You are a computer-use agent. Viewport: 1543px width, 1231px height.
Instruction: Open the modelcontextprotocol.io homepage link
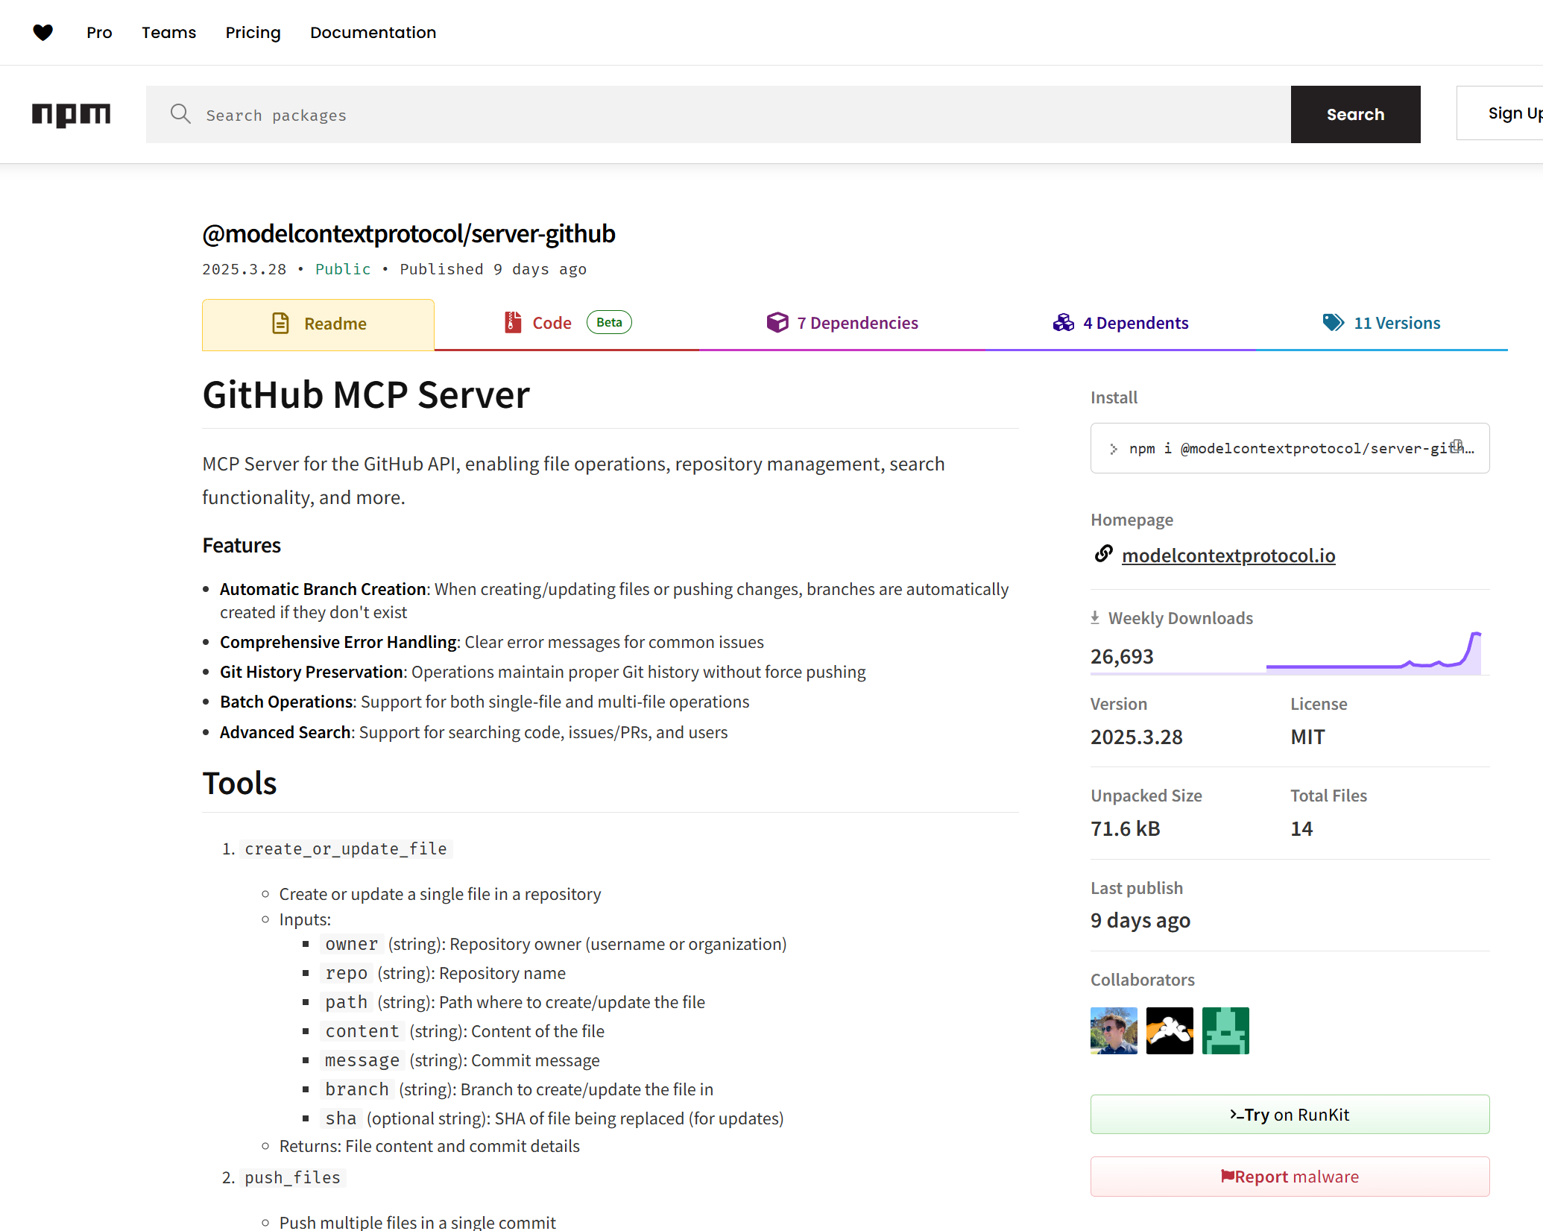[x=1228, y=555]
